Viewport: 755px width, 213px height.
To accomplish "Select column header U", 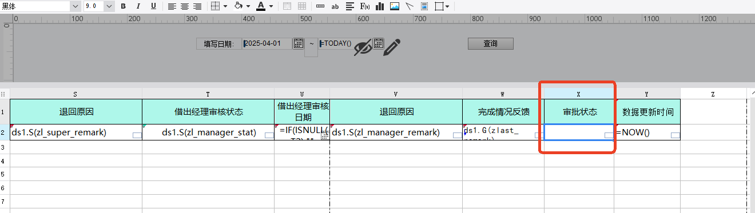I will (x=302, y=94).
